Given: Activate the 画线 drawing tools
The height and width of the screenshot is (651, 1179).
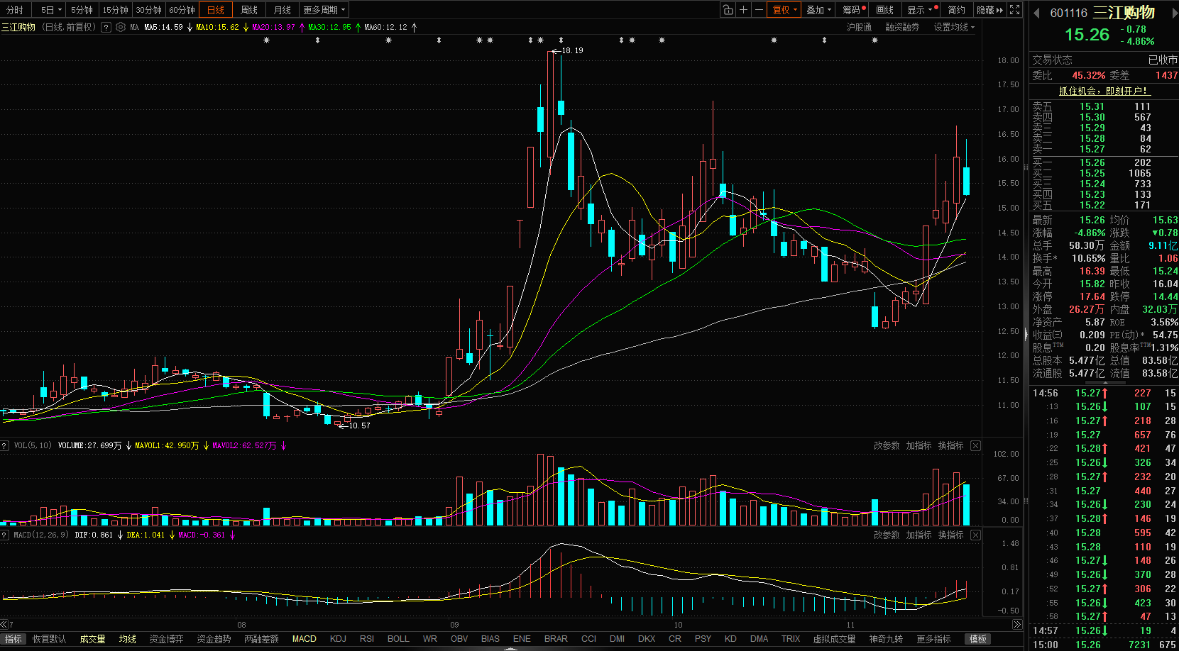Looking at the screenshot, I should point(884,10).
